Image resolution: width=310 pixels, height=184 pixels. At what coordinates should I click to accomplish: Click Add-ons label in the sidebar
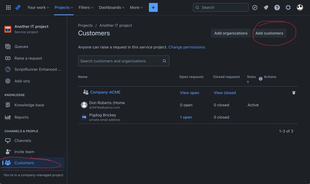click(x=22, y=81)
